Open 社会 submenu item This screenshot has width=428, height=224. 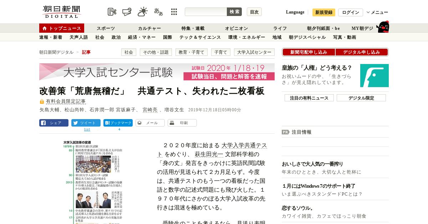(100, 37)
